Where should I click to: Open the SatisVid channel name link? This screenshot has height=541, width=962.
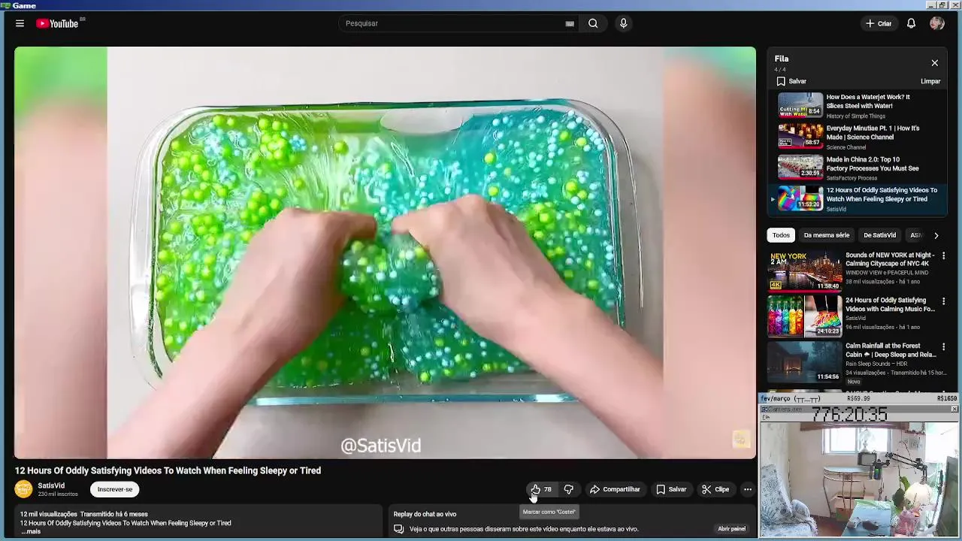click(51, 485)
